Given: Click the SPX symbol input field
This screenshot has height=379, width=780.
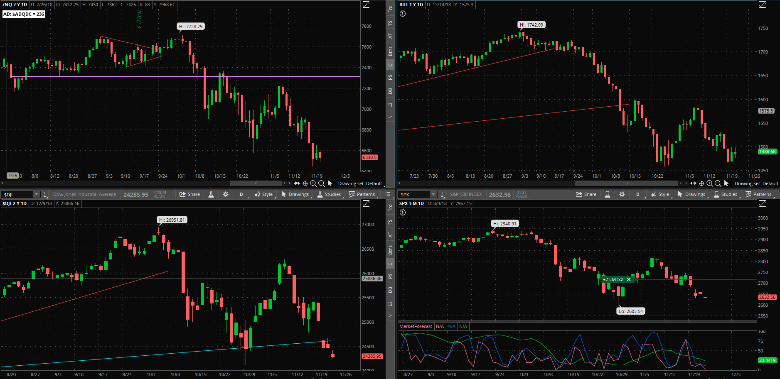Looking at the screenshot, I should click(414, 194).
